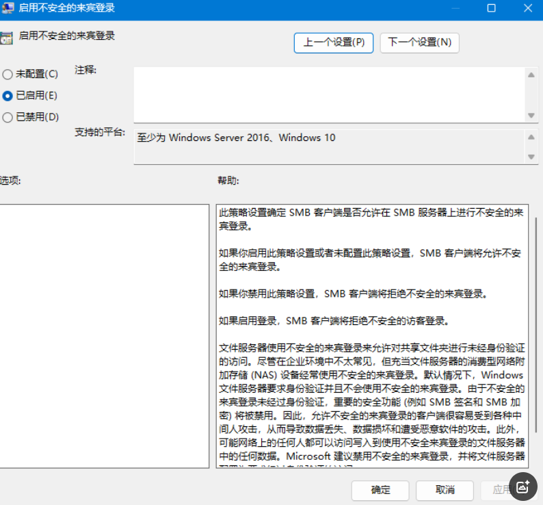543x505 pixels.
Task: Click the title bar window icon
Action: click(7, 8)
